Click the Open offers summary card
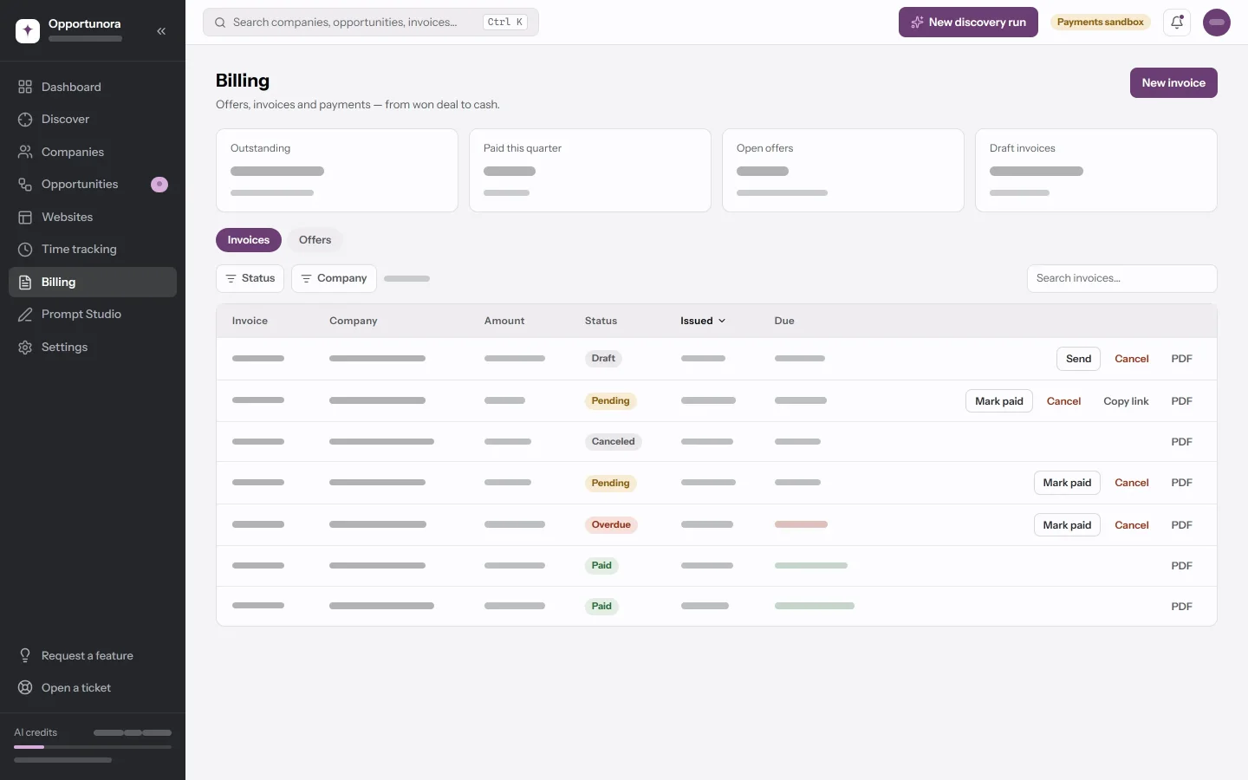1248x780 pixels. pyautogui.click(x=843, y=171)
